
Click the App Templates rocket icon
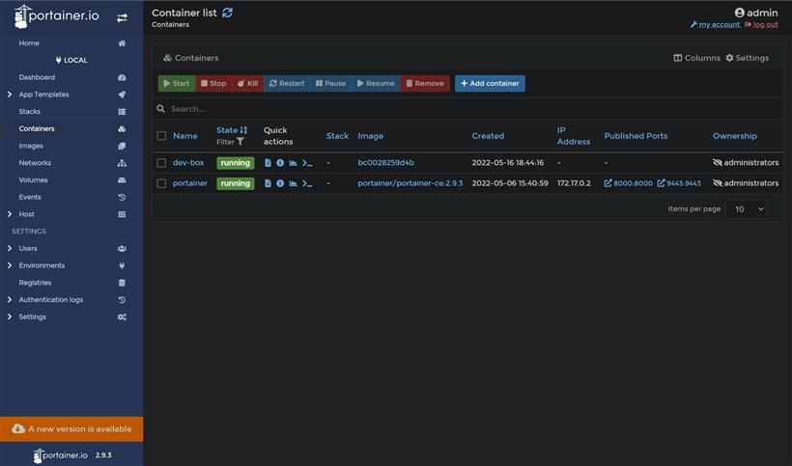point(122,95)
